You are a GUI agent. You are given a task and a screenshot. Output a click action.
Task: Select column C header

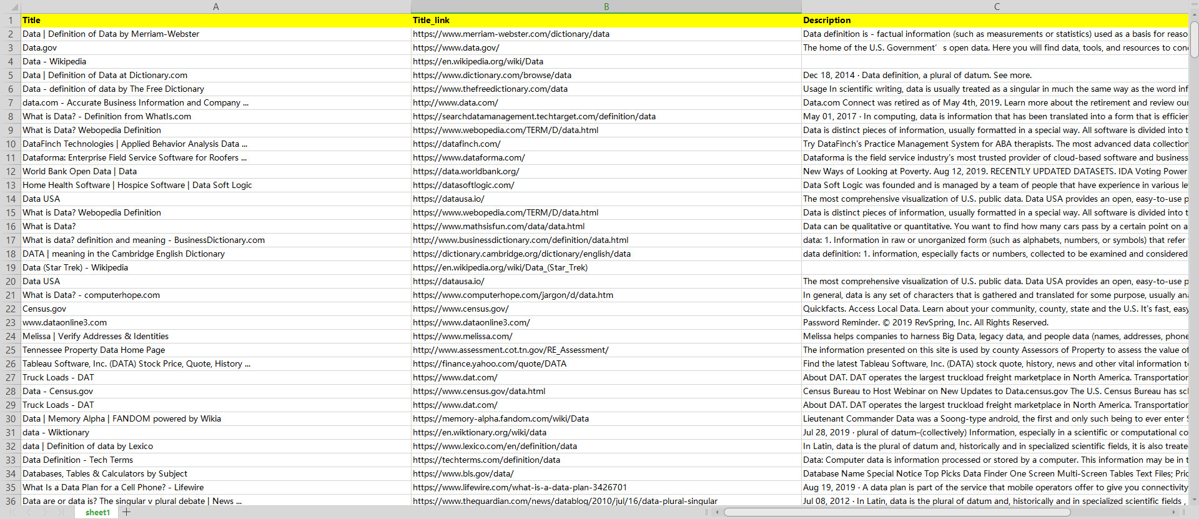point(997,7)
